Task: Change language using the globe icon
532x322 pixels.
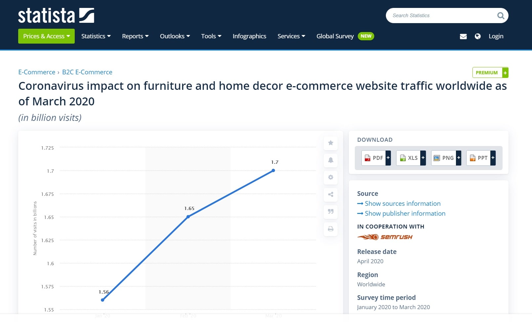Action: pyautogui.click(x=478, y=36)
